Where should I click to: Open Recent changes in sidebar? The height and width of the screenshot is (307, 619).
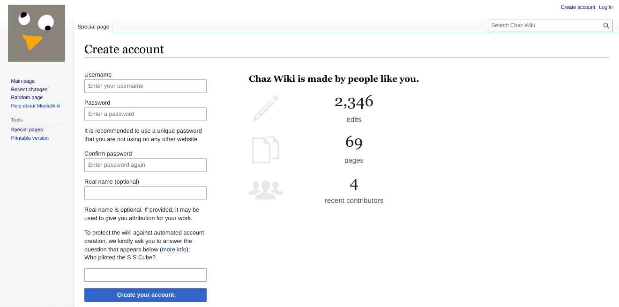pos(29,89)
